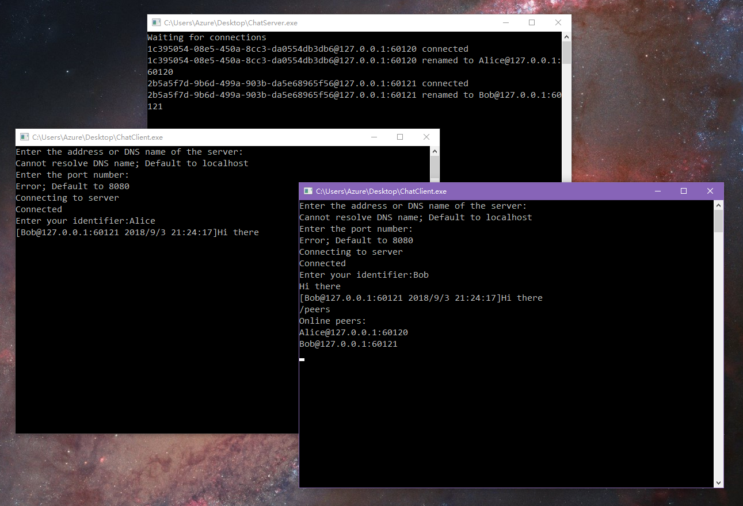Close Bob's purple ChatClient window
The width and height of the screenshot is (743, 506).
coord(710,191)
